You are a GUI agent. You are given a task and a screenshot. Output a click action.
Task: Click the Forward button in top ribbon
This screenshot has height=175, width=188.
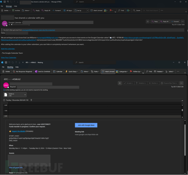click(x=56, y=10)
